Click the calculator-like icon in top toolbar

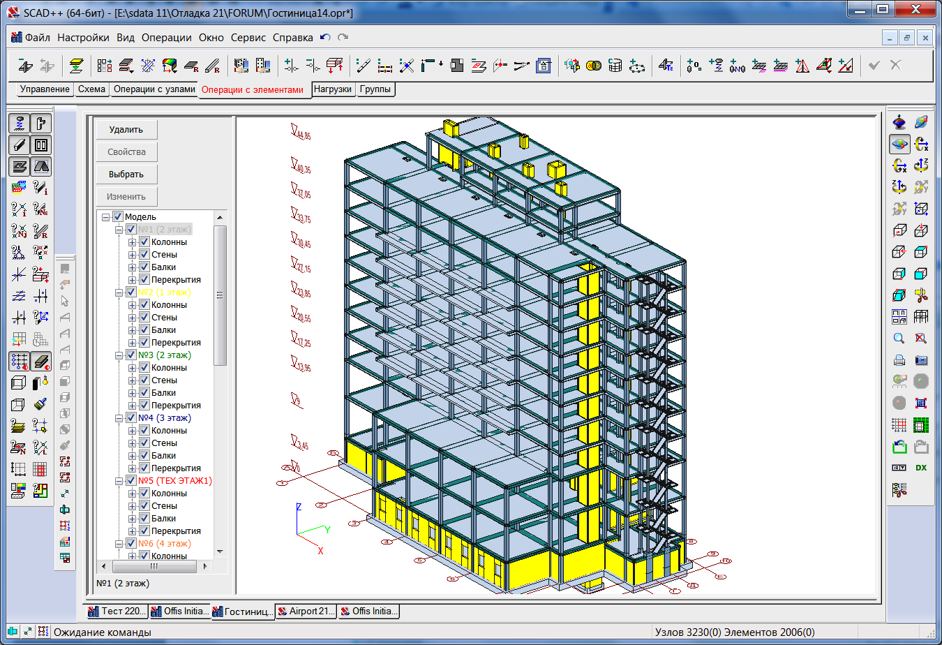544,66
